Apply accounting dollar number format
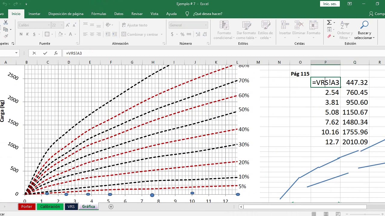The height and width of the screenshot is (216, 385). click(172, 34)
